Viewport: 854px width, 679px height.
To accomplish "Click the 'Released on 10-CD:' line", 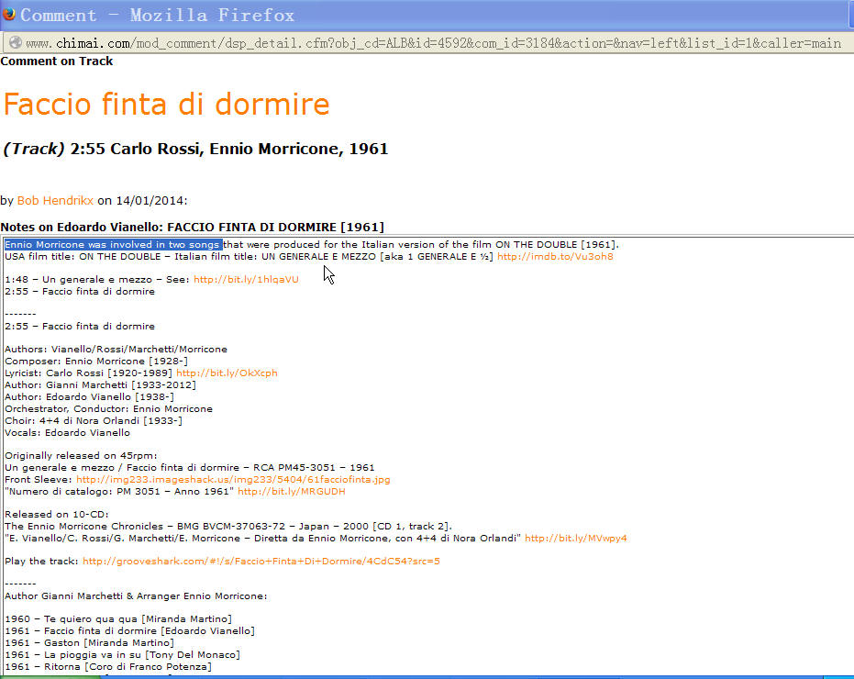I will [x=57, y=515].
